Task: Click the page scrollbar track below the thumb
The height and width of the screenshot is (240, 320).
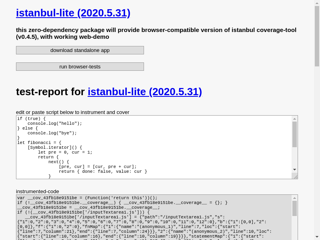Action: [x=317, y=151]
